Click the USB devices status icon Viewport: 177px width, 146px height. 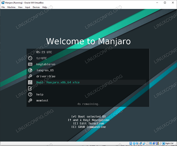click(144, 143)
